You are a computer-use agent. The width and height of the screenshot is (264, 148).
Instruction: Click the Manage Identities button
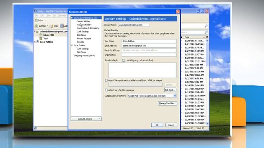[x=167, y=103]
